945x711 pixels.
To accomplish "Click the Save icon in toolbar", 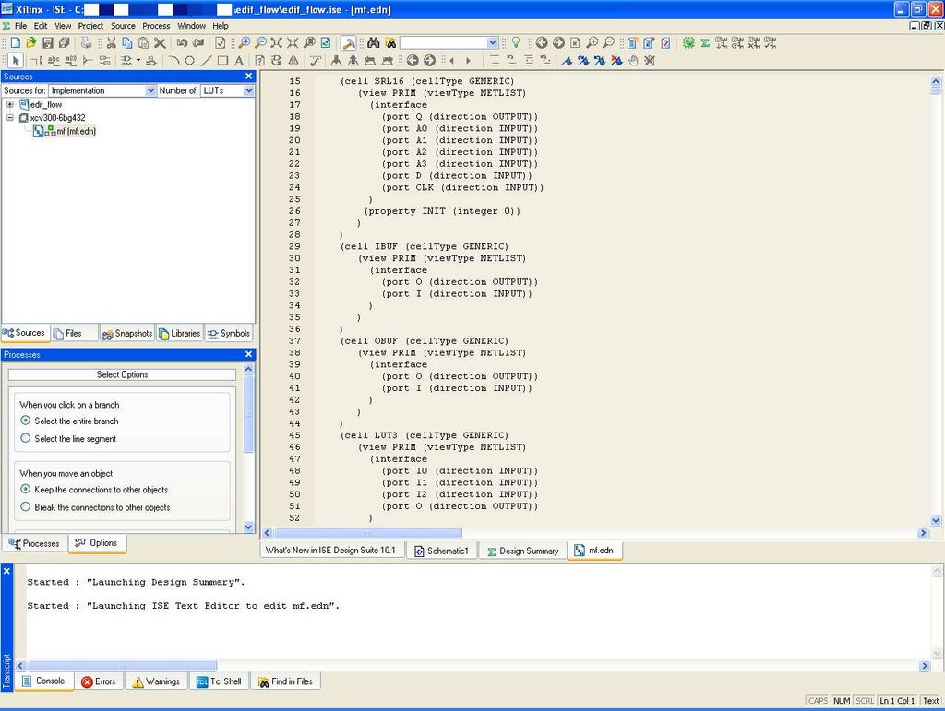I will (46, 43).
